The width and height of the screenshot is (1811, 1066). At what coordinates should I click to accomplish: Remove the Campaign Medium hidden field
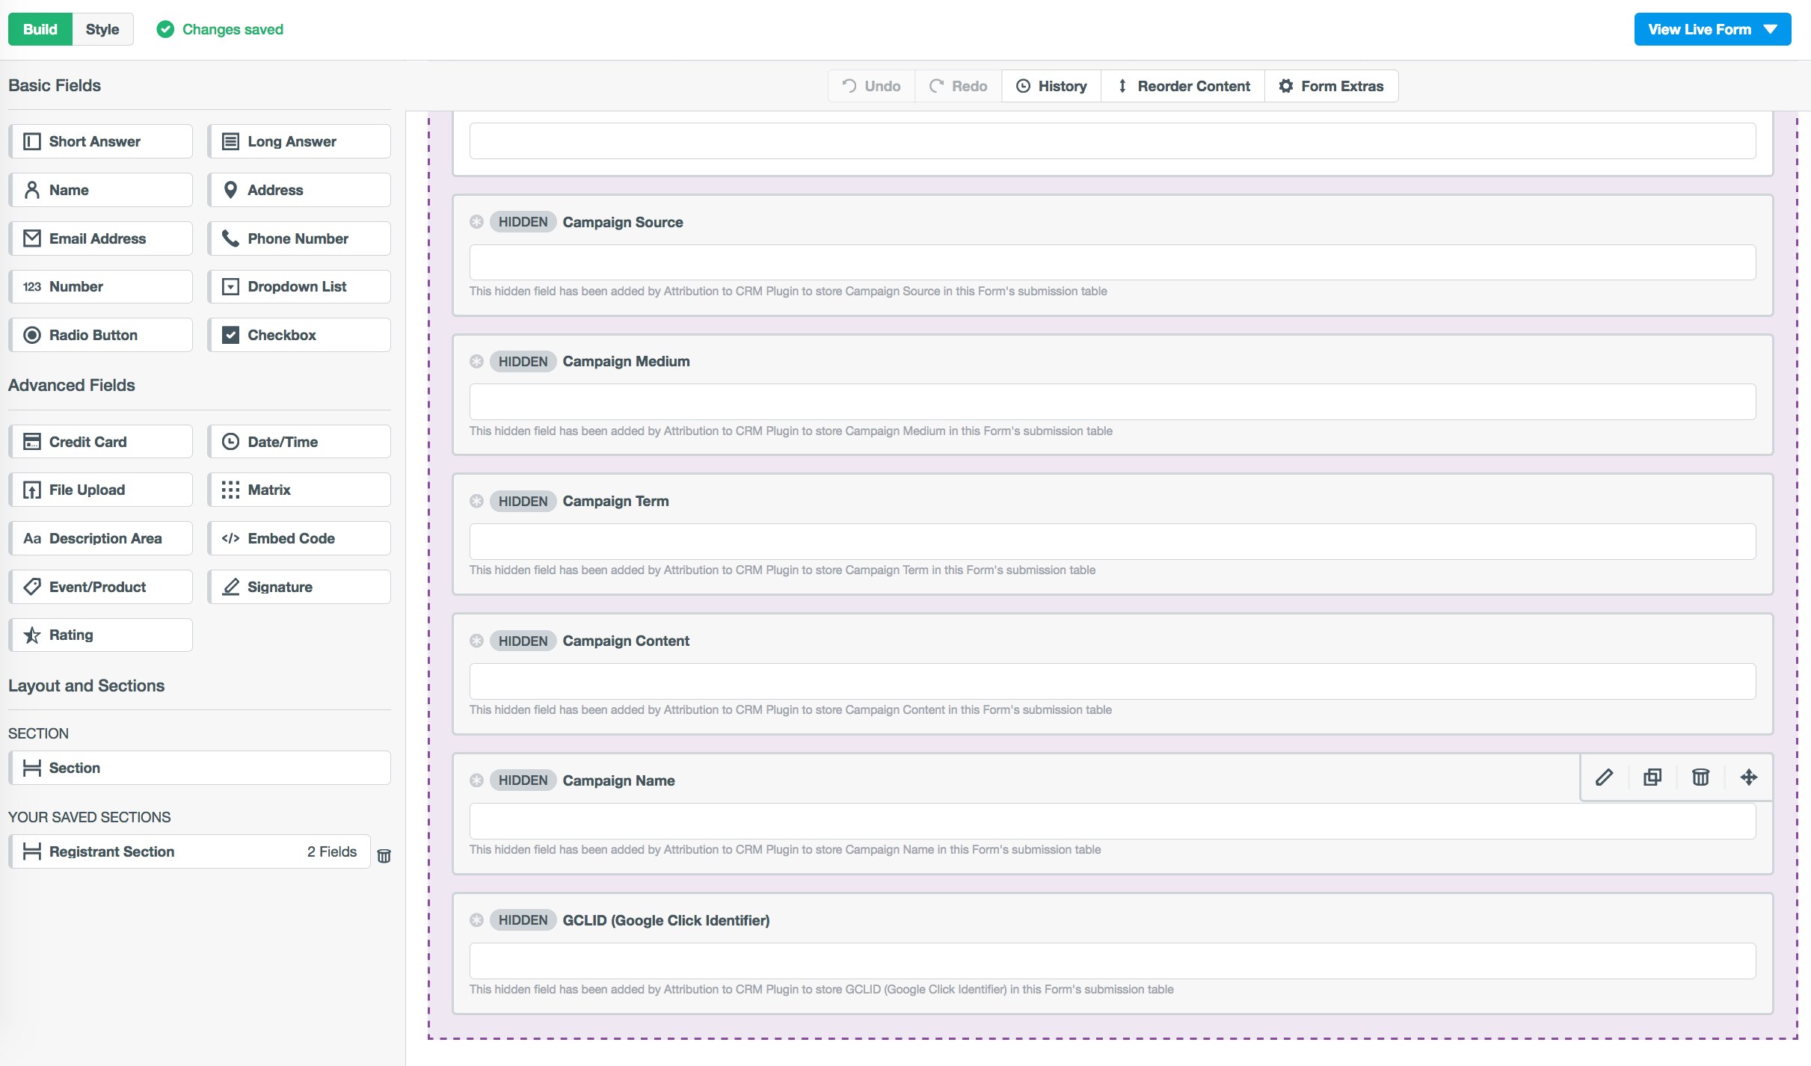point(476,361)
